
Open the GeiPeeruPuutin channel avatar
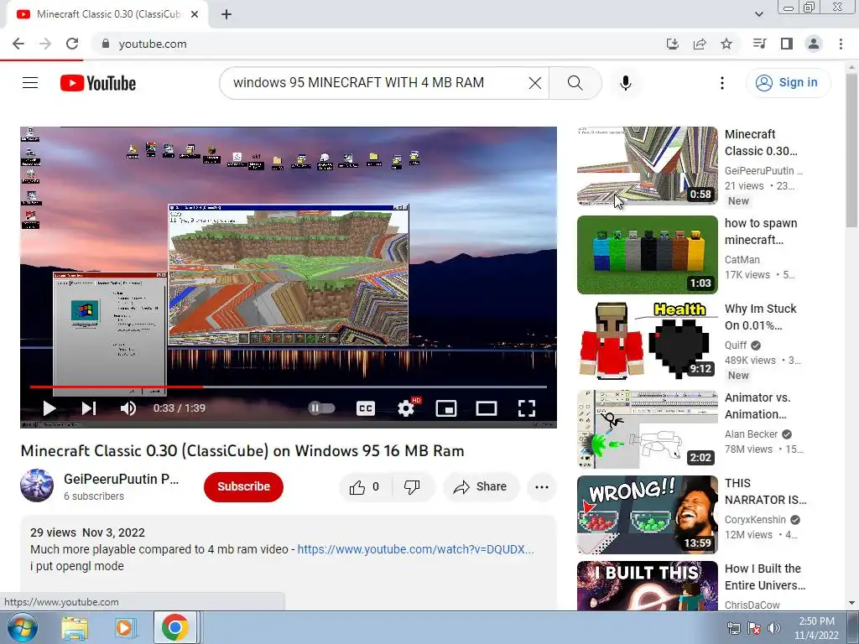(37, 486)
